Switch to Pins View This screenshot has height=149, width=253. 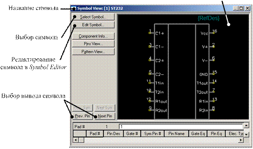[93, 44]
